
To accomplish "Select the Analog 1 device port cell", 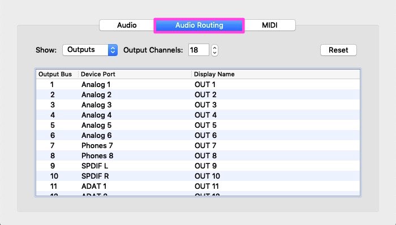I will [96, 84].
